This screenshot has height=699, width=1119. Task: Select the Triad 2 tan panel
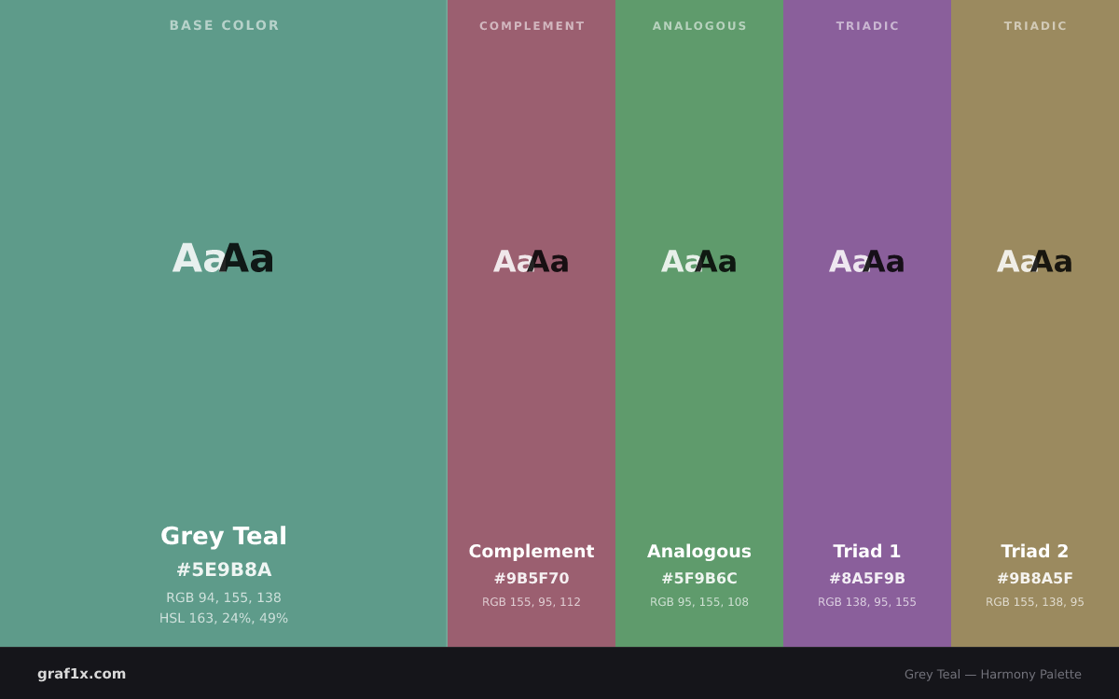[x=1035, y=323]
